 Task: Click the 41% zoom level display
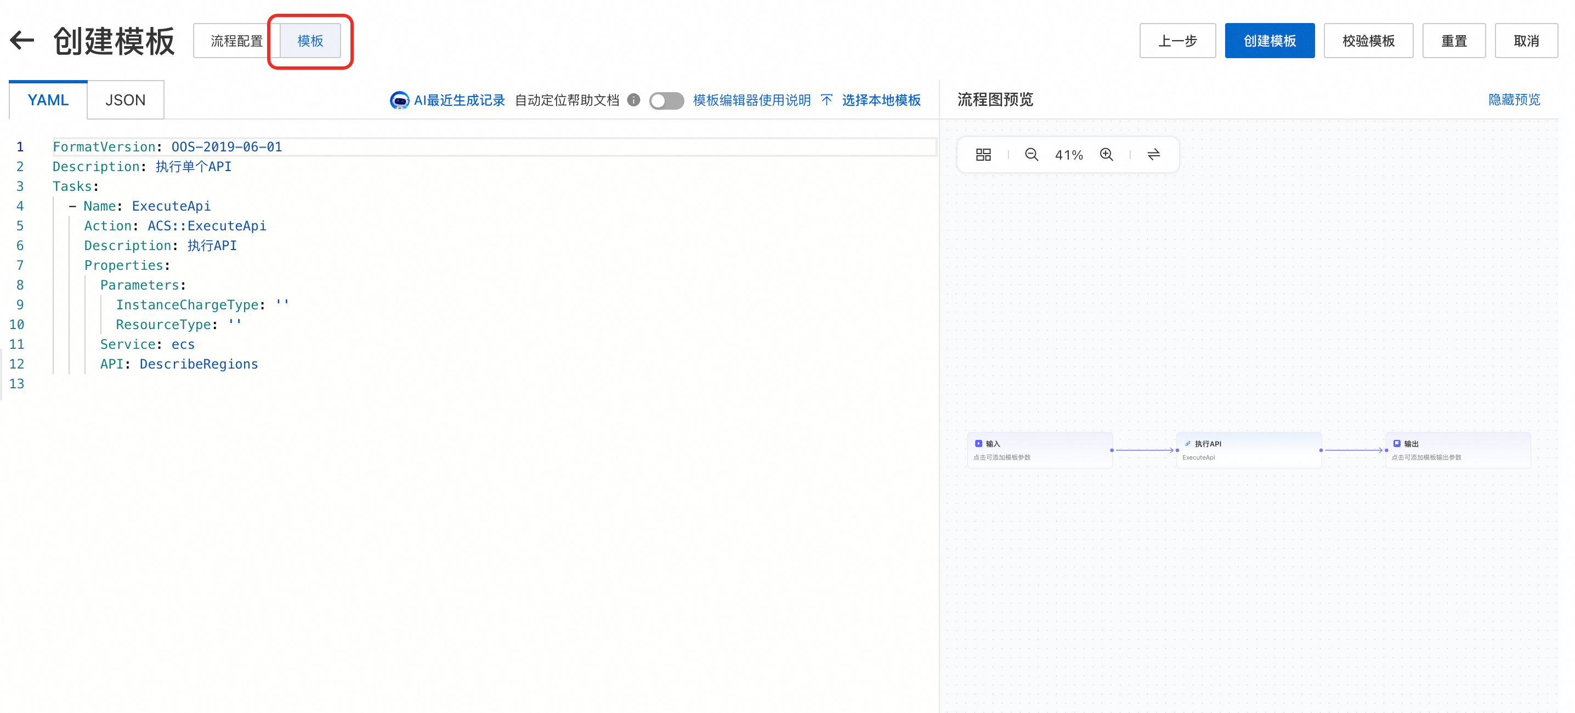coord(1069,155)
